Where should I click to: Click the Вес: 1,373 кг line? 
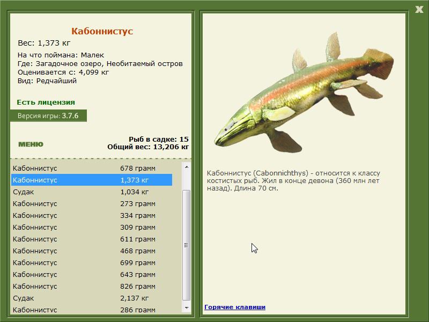(x=44, y=43)
